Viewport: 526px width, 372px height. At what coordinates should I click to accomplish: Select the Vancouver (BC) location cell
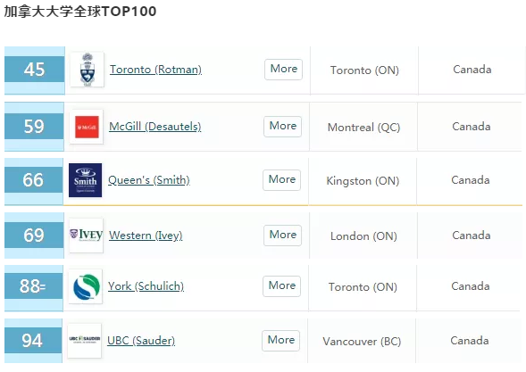pyautogui.click(x=362, y=341)
